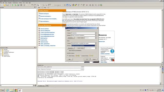The image size is (164, 92).
Task: Click the Writer Parameters button
Action: click(71, 48)
